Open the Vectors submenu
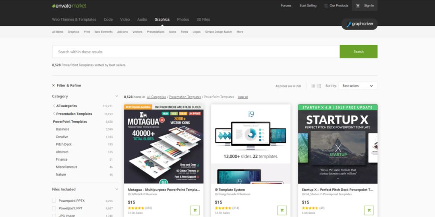Image resolution: width=435 pixels, height=217 pixels. pyautogui.click(x=137, y=32)
